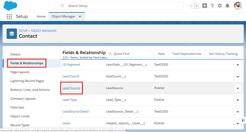This screenshot has width=246, height=132.
Task: Open the Lead Type field link
Action: pos(70,100)
